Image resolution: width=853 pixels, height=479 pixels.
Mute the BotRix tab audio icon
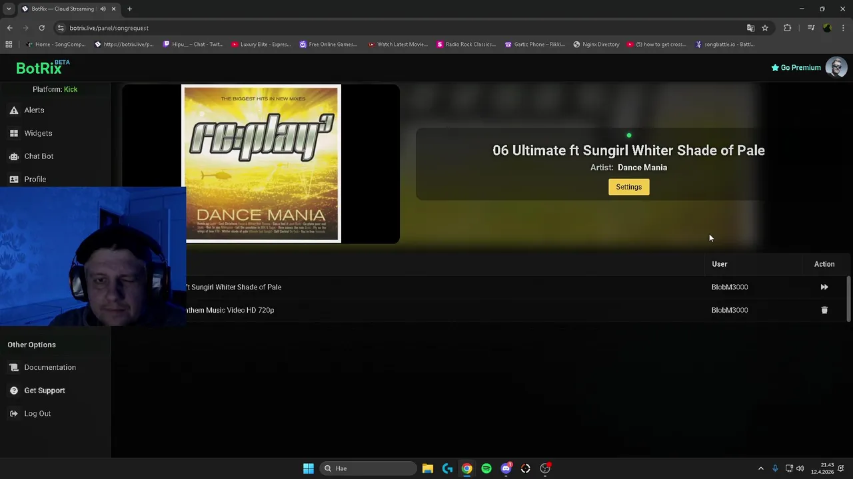click(103, 9)
